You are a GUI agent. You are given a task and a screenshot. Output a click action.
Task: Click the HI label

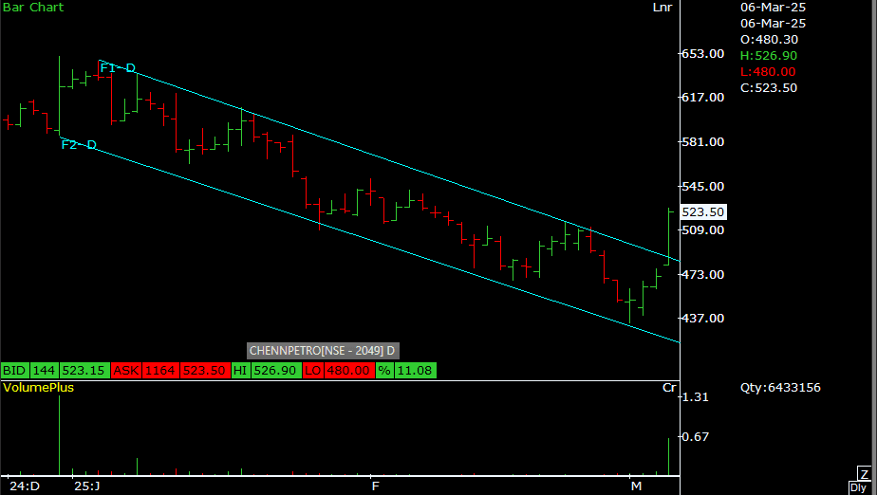tap(240, 371)
